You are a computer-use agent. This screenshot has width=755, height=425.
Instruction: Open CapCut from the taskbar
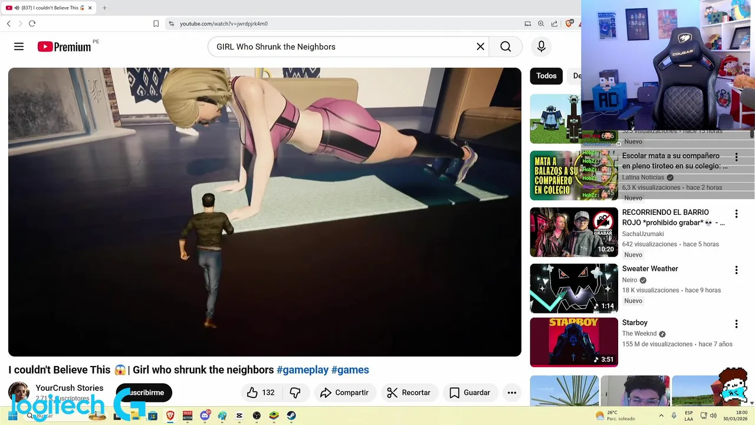pos(239,416)
